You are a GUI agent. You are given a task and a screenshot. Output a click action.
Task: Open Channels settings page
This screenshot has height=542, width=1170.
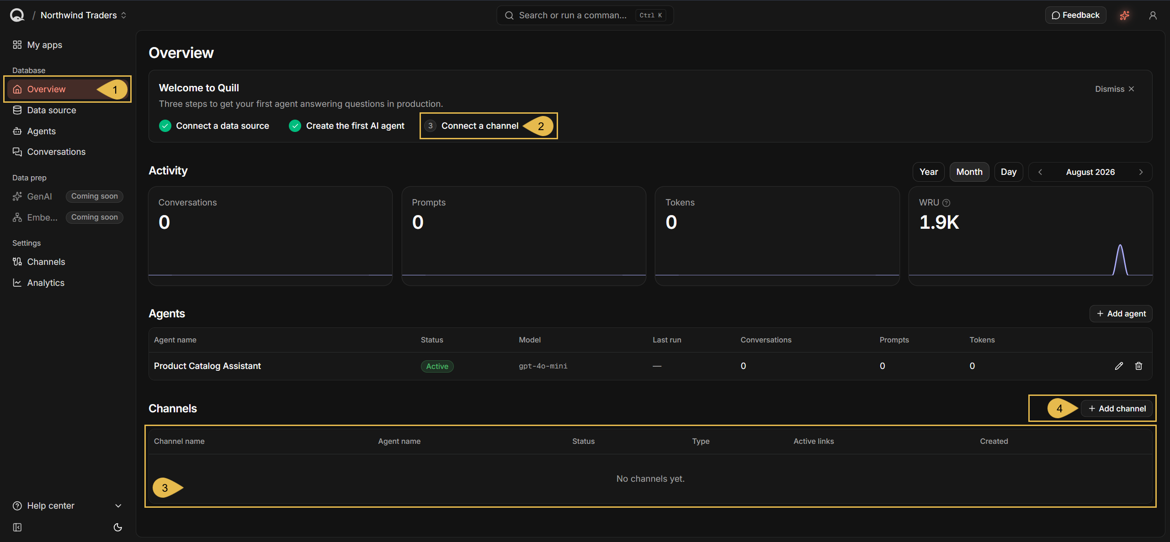tap(68, 262)
